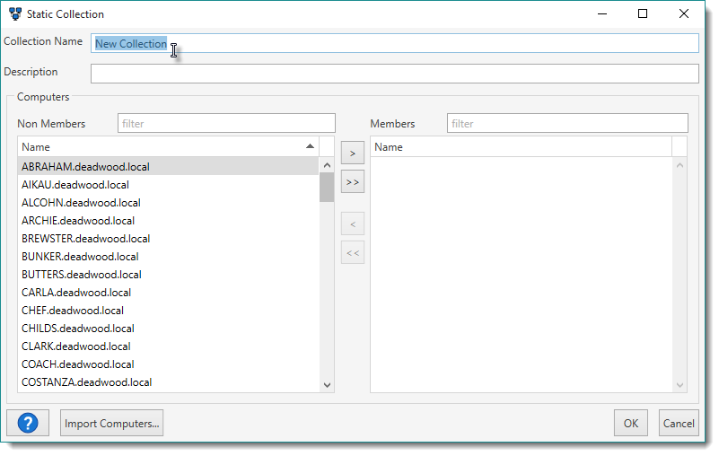Click the blue help question mark icon
This screenshot has height=456, width=719.
[28, 423]
